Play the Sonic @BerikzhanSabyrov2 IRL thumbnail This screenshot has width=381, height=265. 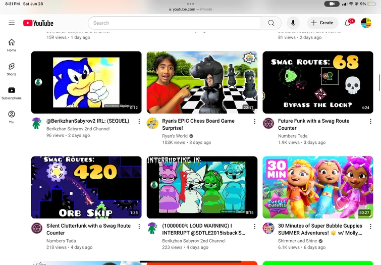(86, 82)
